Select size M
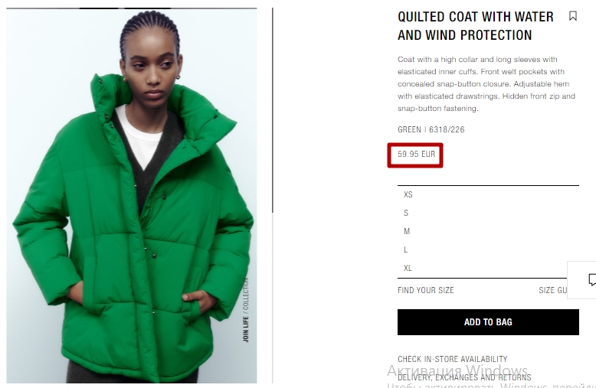596x388 pixels. point(488,231)
